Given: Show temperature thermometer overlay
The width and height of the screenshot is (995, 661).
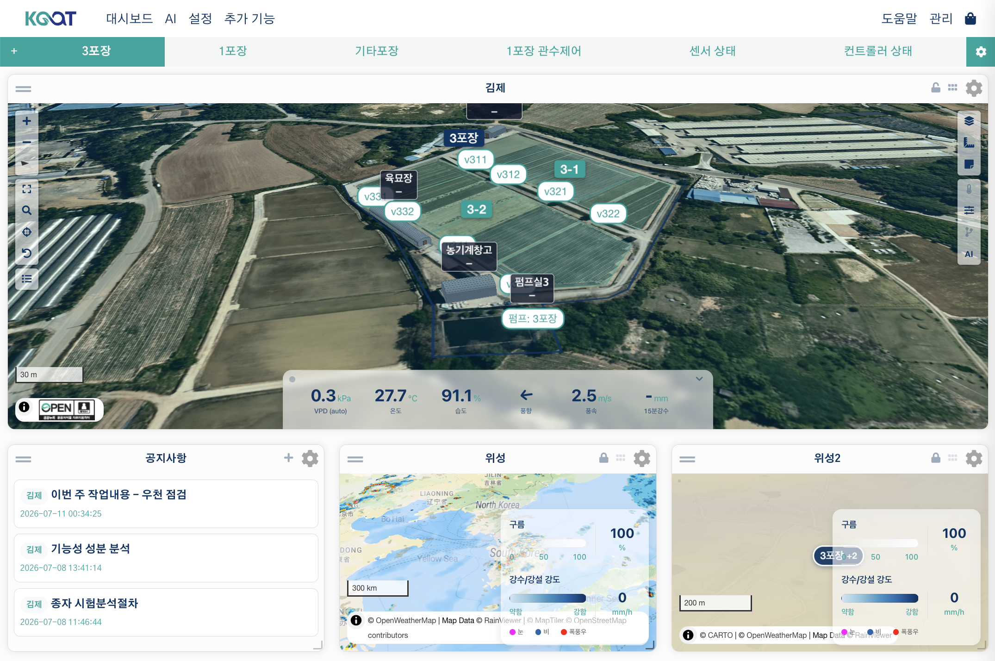Looking at the screenshot, I should (x=969, y=189).
